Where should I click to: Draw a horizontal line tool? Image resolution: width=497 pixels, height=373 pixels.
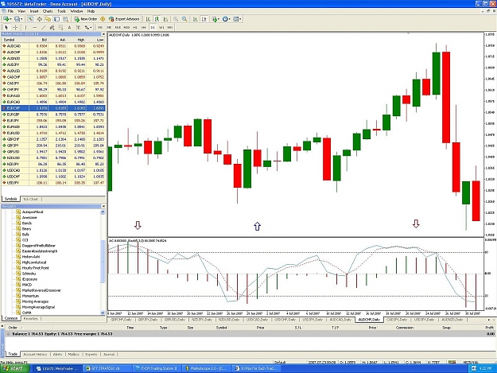pyautogui.click(x=34, y=28)
